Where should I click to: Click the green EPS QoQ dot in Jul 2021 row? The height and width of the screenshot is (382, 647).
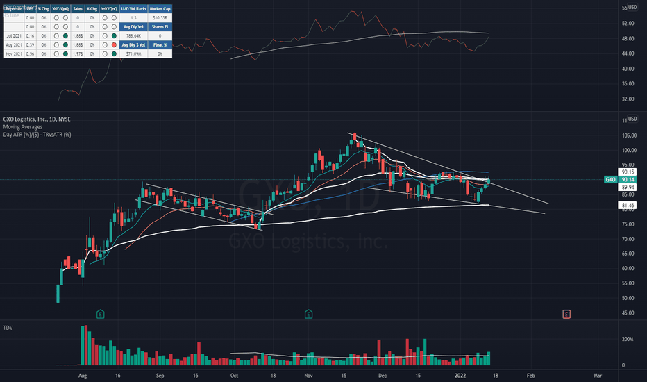pos(65,36)
